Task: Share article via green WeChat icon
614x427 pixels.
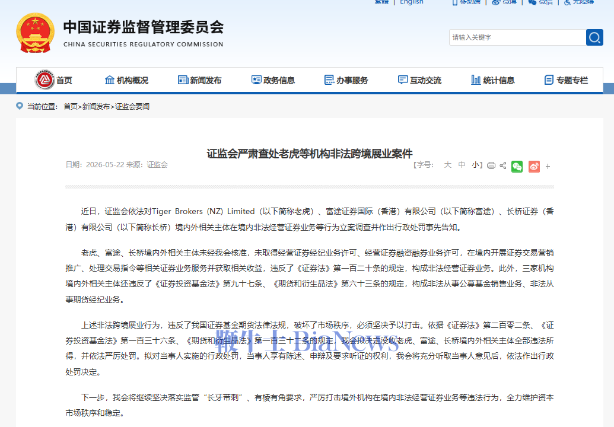Action: click(x=517, y=166)
